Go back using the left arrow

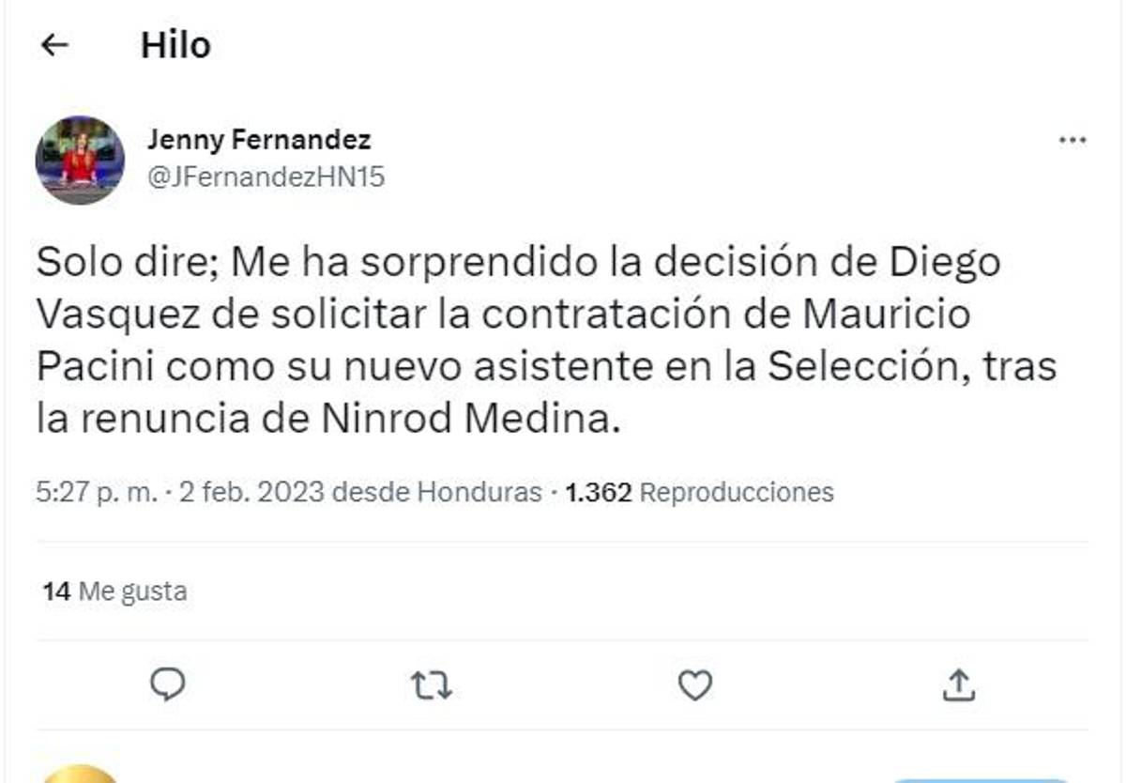55,45
